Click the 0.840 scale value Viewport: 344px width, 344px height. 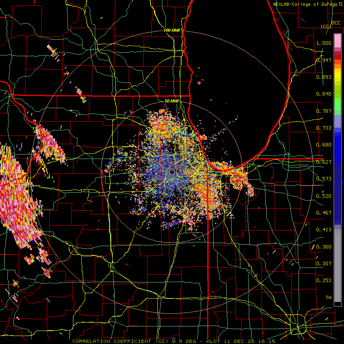pyautogui.click(x=324, y=94)
